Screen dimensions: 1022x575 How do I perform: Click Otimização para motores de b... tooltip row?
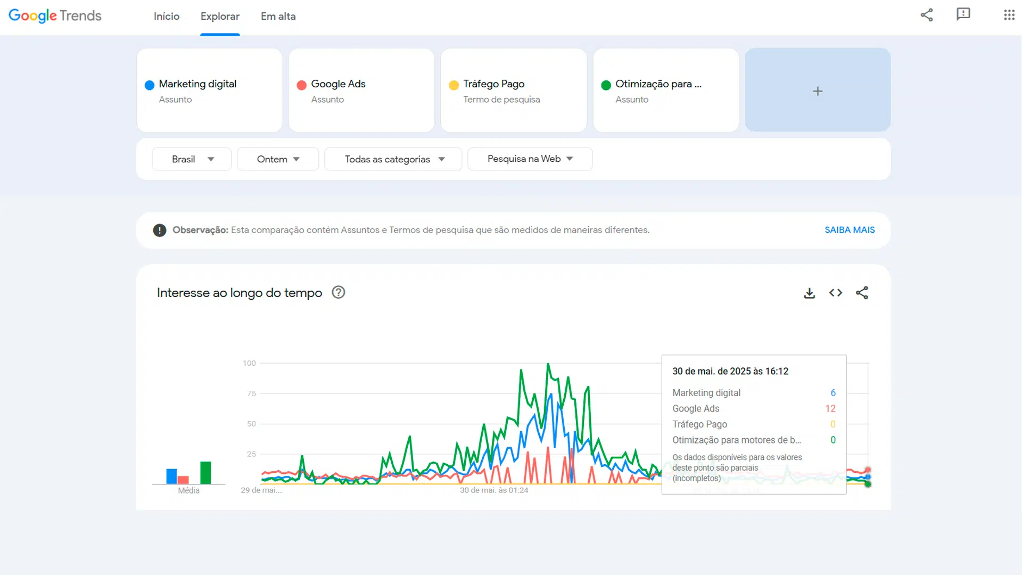click(x=754, y=440)
